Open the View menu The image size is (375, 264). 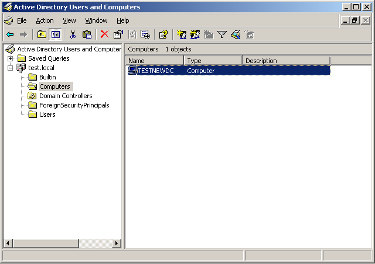pyautogui.click(x=69, y=21)
